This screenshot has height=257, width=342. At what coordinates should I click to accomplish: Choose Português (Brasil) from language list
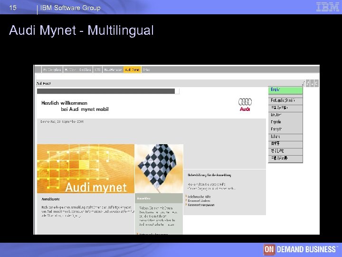pos(285,100)
